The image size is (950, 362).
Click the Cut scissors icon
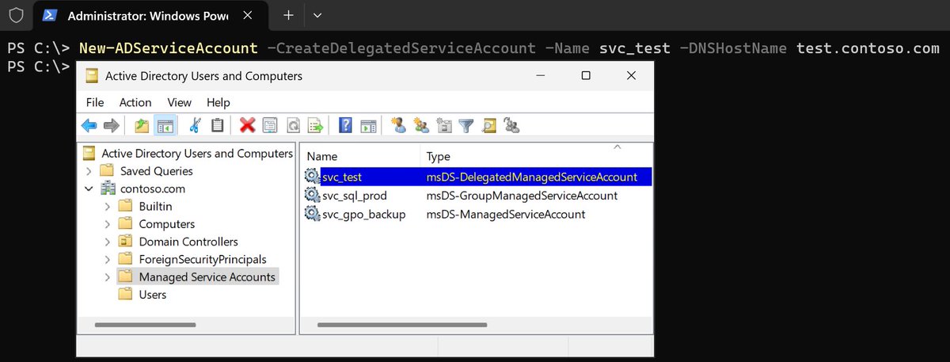point(196,125)
